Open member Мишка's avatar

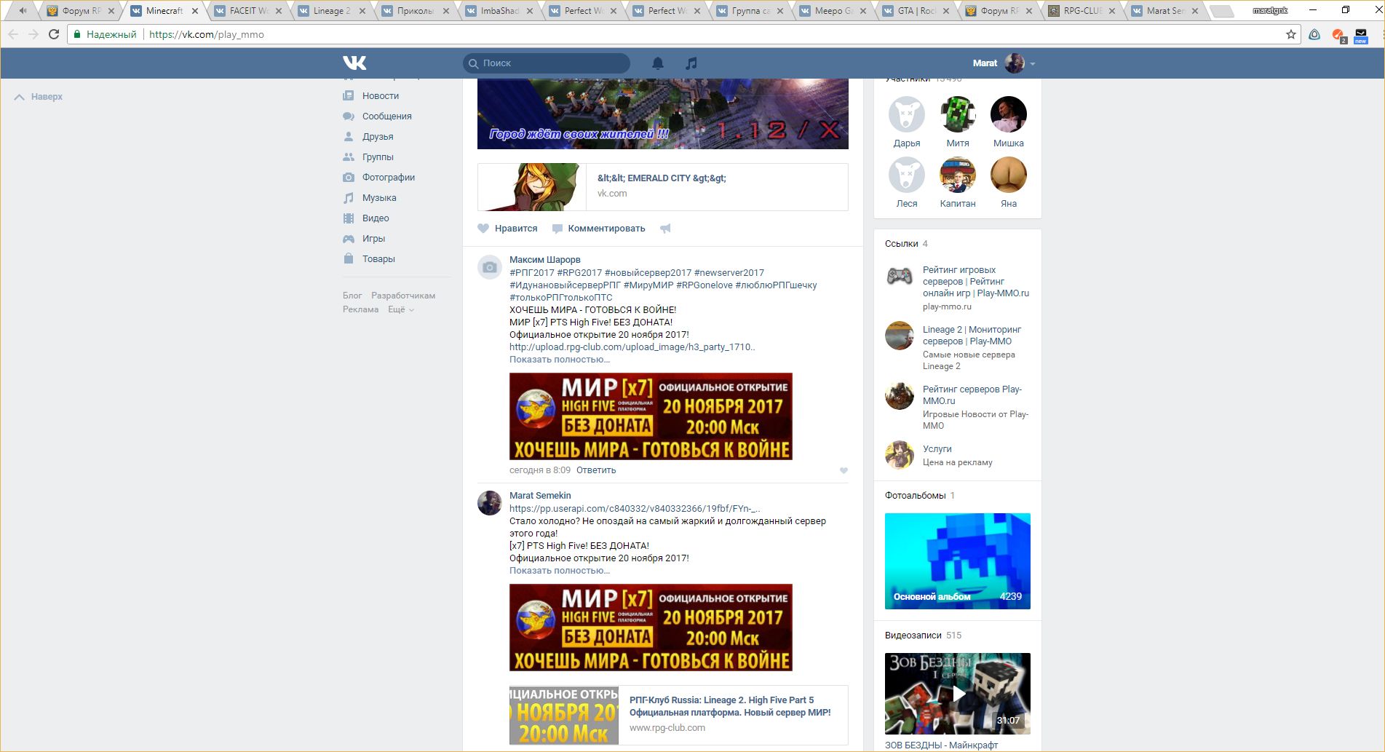pos(1009,114)
